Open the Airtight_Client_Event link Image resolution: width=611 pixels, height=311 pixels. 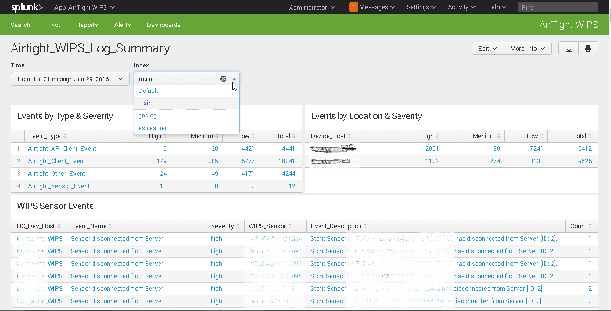click(56, 161)
